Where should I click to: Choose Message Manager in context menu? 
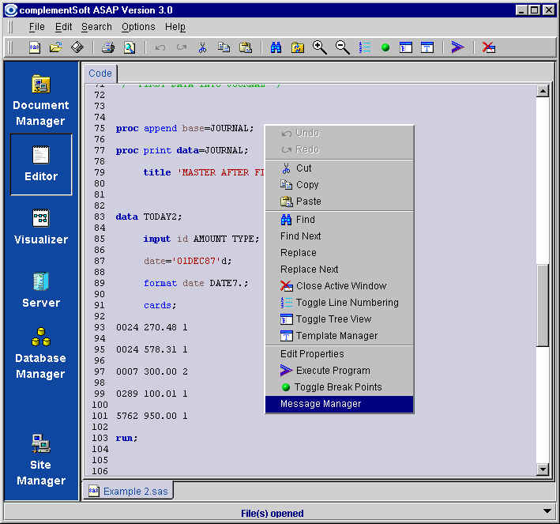click(x=340, y=404)
